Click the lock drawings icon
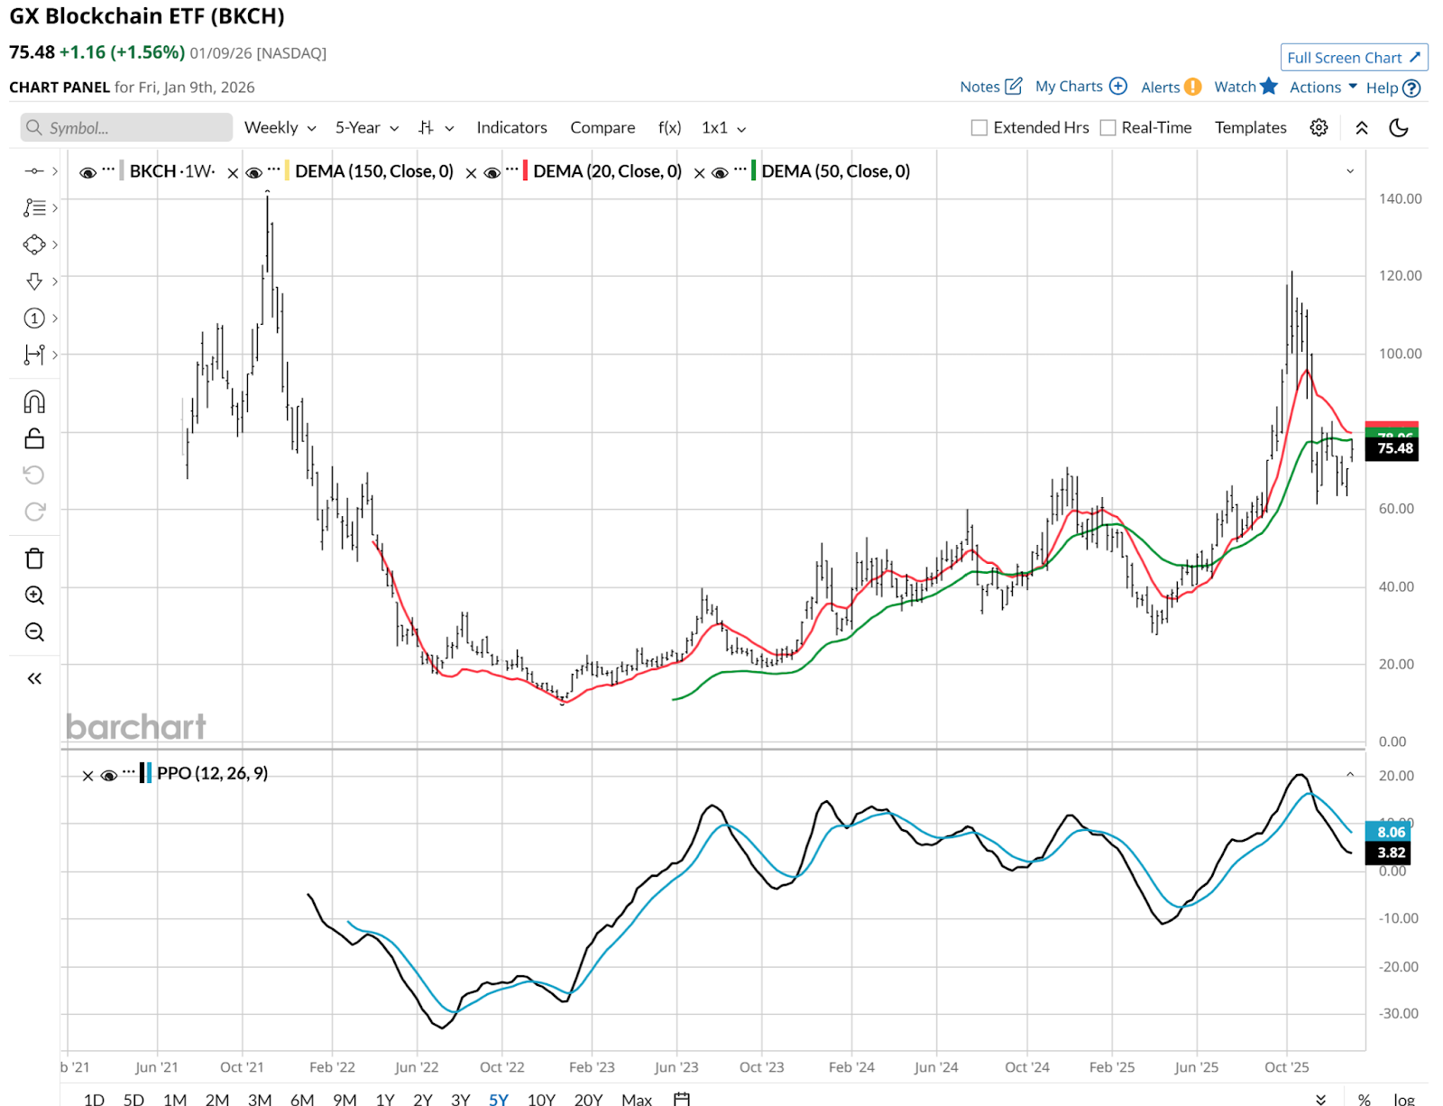 click(34, 438)
